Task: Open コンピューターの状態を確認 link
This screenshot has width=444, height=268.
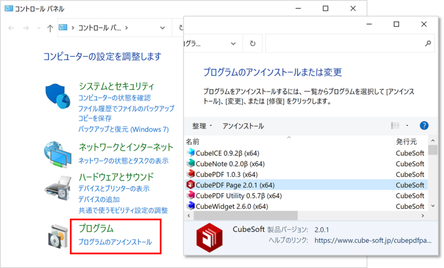Action: coord(114,97)
